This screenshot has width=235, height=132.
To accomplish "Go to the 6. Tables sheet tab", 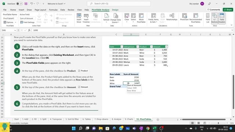I will [87, 119].
